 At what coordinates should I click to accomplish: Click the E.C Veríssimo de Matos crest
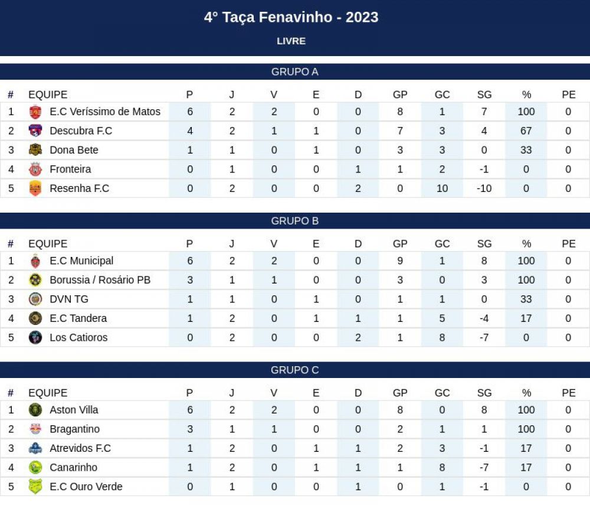coord(35,112)
